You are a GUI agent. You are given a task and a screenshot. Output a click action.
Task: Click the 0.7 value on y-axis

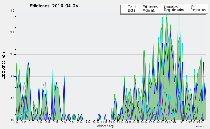tap(12, 76)
